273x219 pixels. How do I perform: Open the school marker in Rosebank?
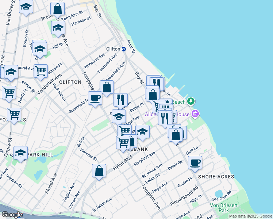(143, 131)
